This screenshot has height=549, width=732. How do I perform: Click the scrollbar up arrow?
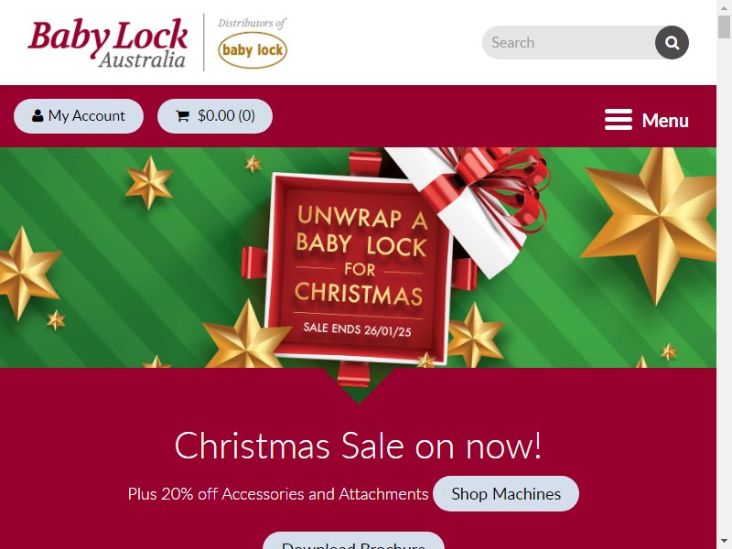(724, 6)
